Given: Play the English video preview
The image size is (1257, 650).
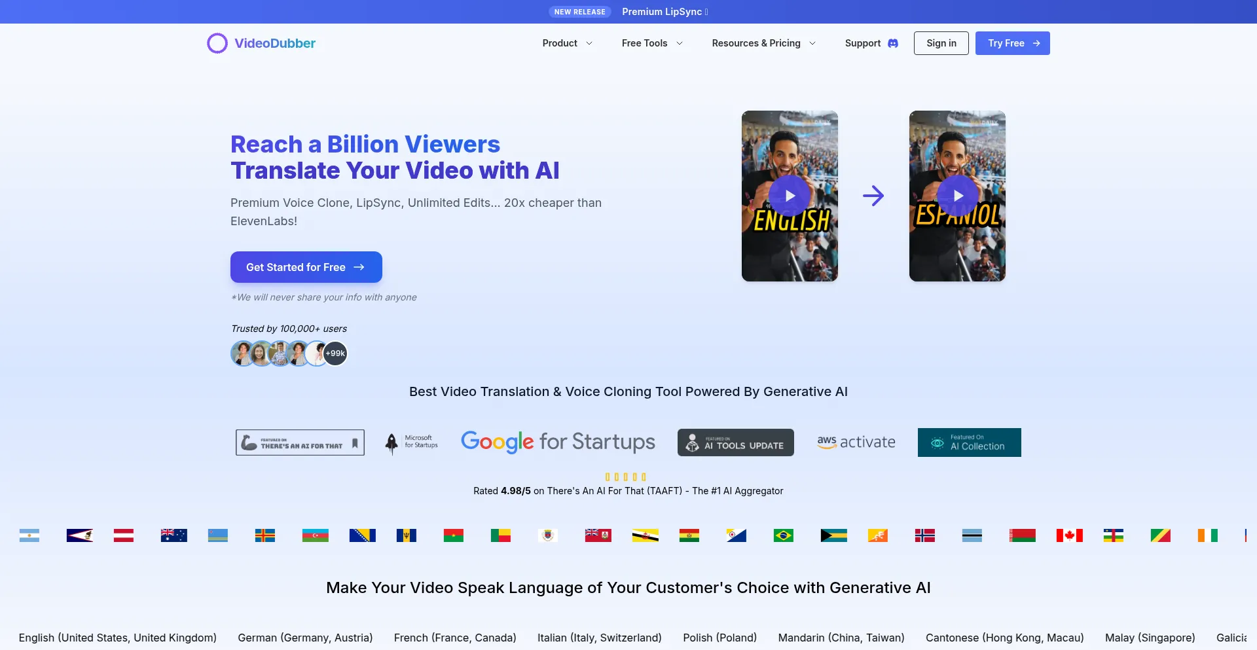Looking at the screenshot, I should pos(789,195).
